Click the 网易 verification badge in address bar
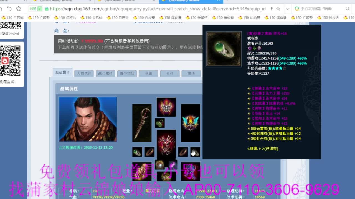Image resolution: width=355 pixels, height=199 pixels. click(x=35, y=9)
